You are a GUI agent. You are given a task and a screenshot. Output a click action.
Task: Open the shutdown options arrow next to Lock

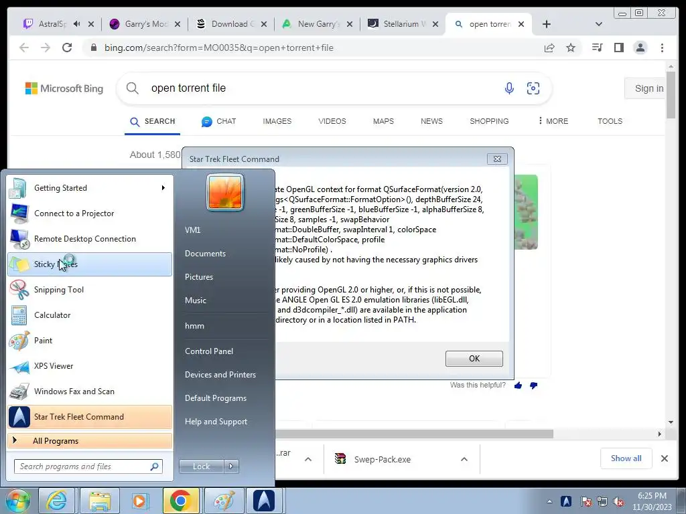pos(231,466)
